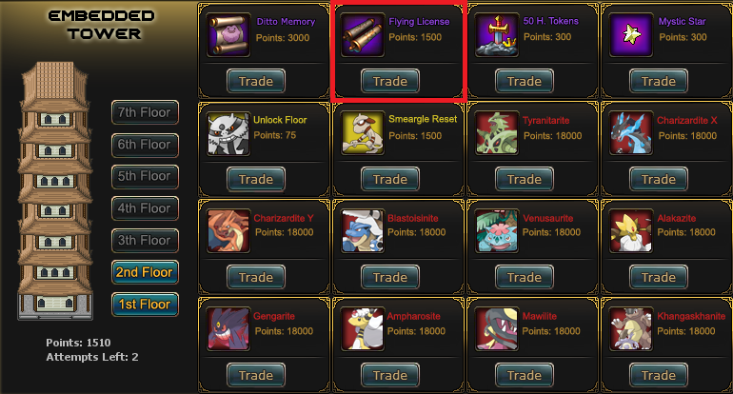
Task: Trade for the Unlock Floor item
Action: (256, 180)
